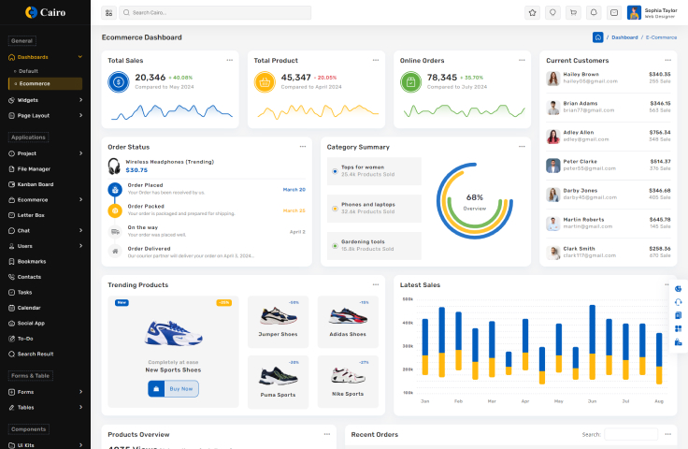Click the star bookmark icon in header

pos(532,13)
